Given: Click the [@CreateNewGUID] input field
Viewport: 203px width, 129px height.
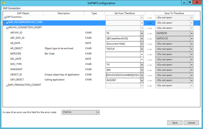Looking at the screenshot, I should 123,38.
